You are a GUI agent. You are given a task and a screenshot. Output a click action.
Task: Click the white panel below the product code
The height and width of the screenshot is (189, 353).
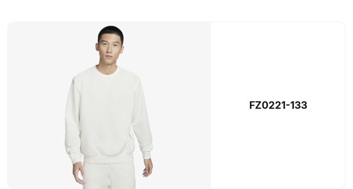(278, 148)
